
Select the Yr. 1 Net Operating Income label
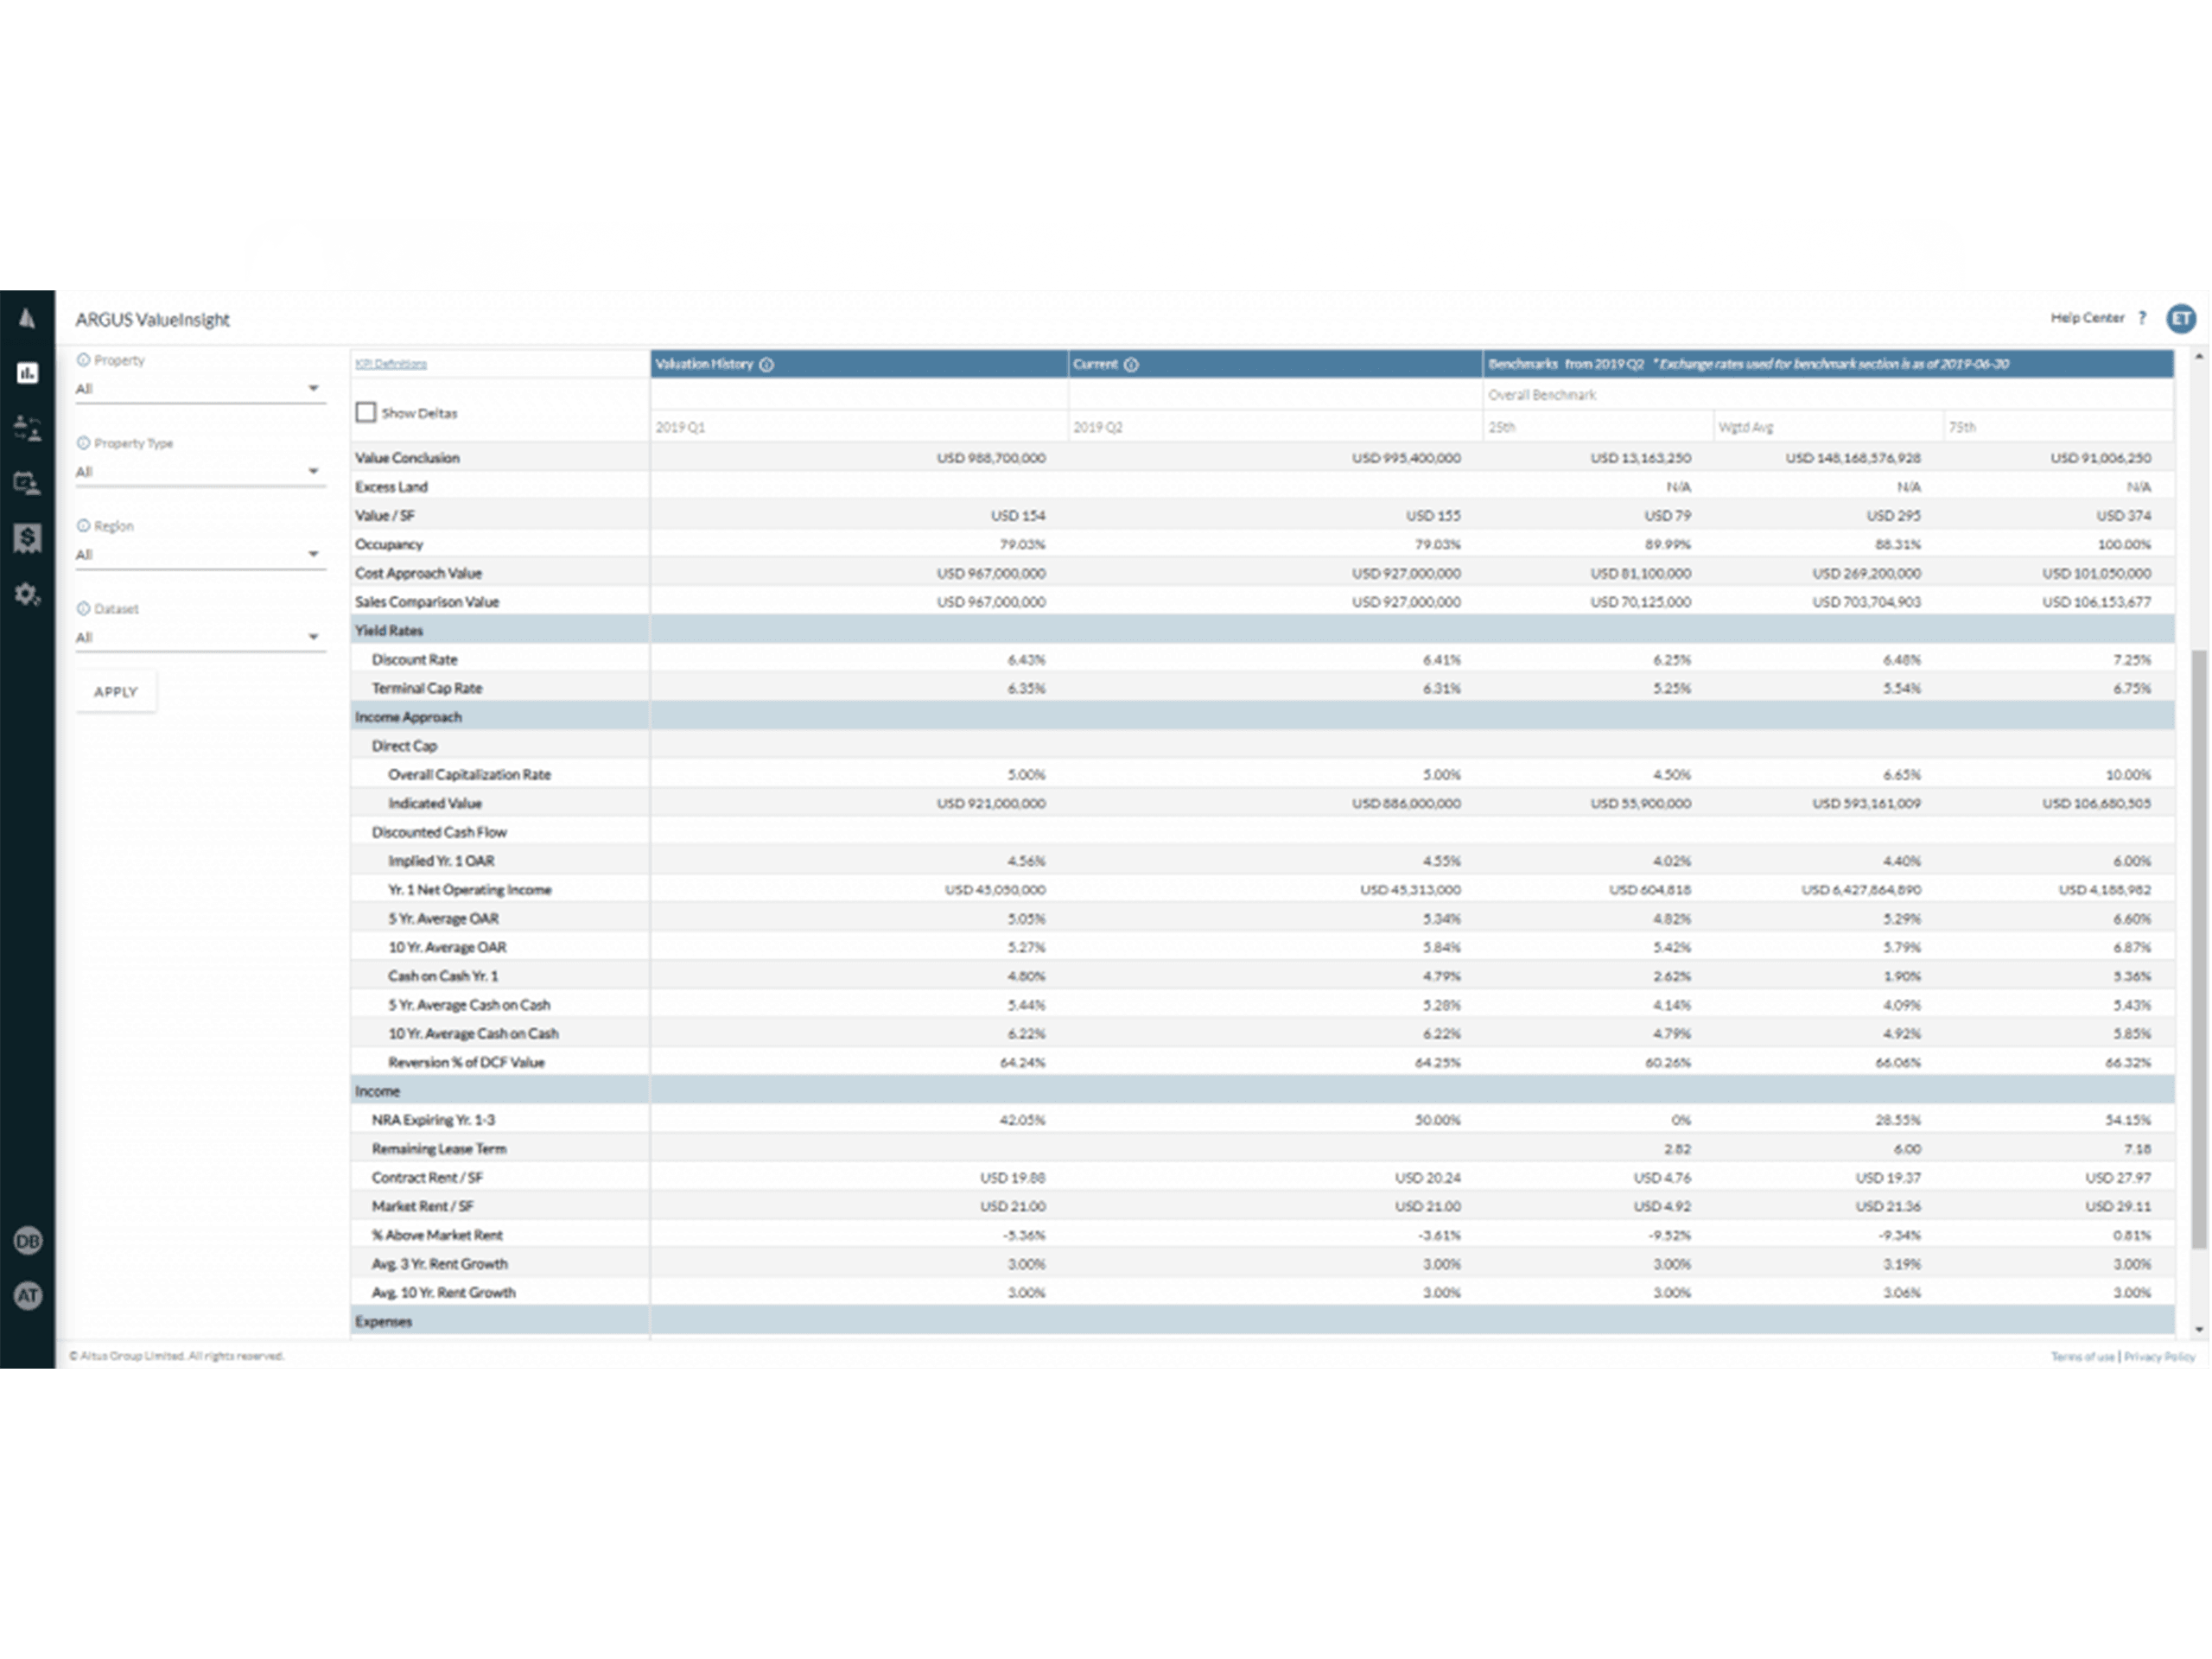coord(469,890)
